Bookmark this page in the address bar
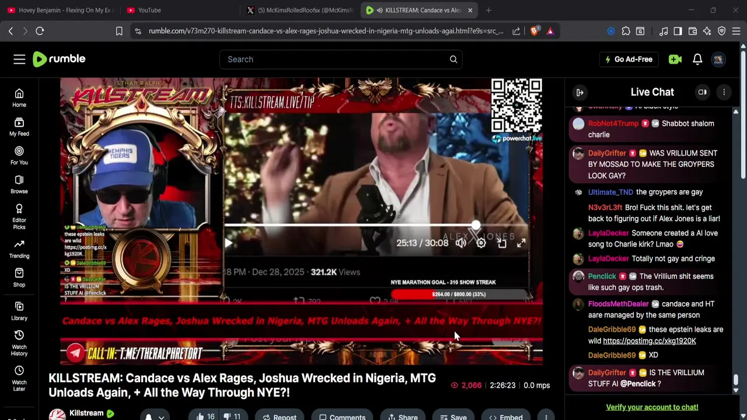The image size is (747, 420). [119, 31]
